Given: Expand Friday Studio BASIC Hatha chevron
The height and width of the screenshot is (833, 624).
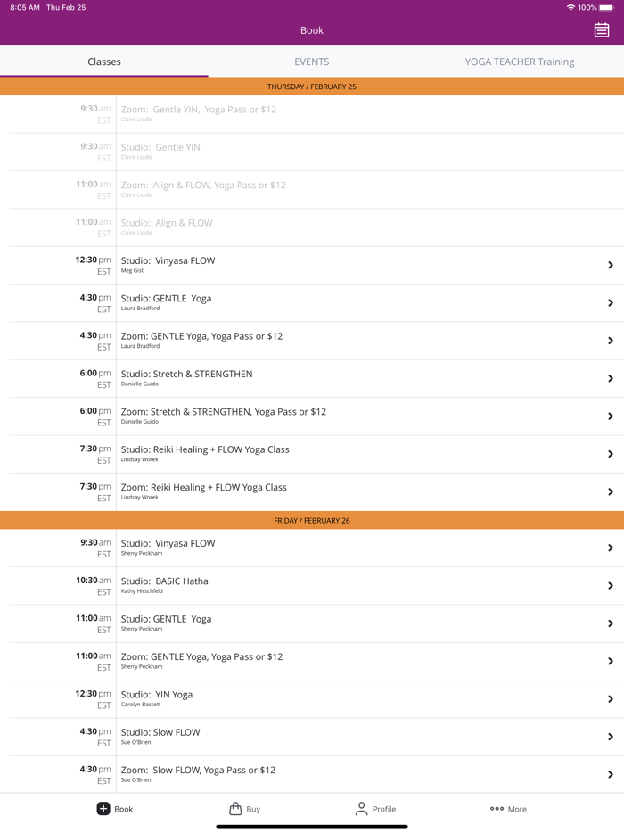Looking at the screenshot, I should (611, 586).
